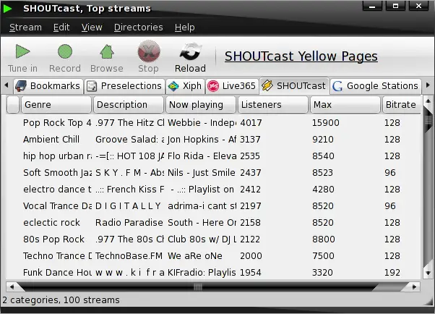Image resolution: width=435 pixels, height=314 pixels.
Task: Click the blank first column header
Action: click(x=13, y=105)
